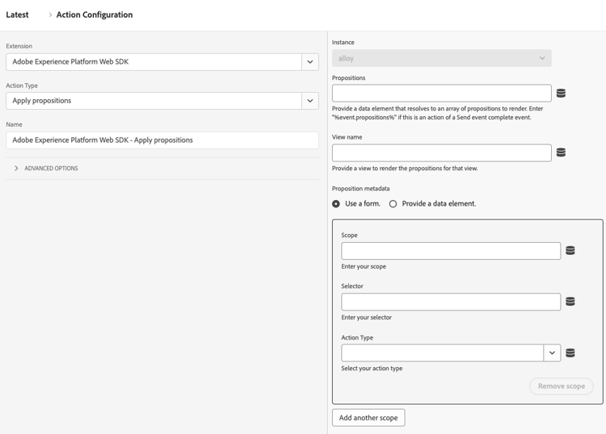Click the breadcrumb separator chevron after Latest
Screen dimensions: 606x434
click(x=50, y=15)
